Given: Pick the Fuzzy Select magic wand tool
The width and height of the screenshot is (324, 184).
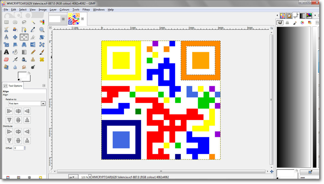Looking at the screenshot, I should click(33, 22).
